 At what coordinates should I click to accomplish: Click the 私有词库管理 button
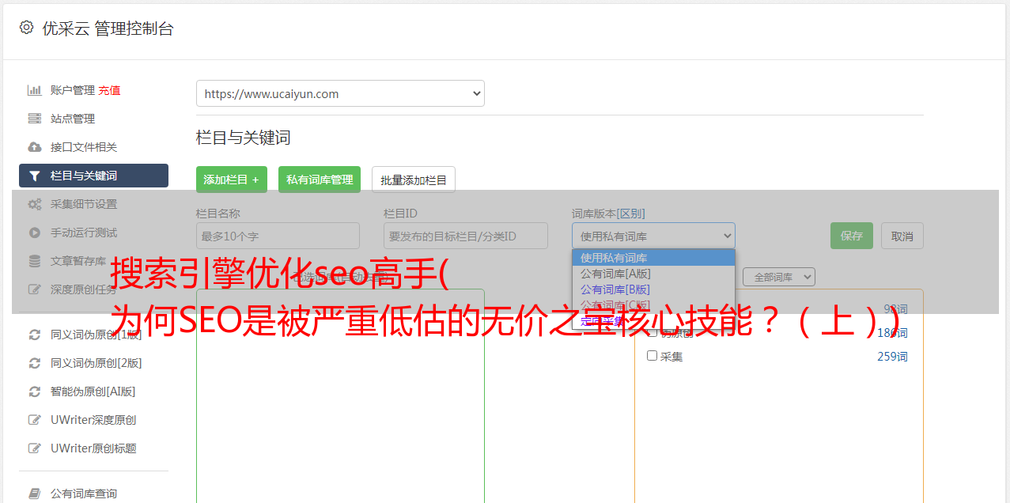pos(320,180)
